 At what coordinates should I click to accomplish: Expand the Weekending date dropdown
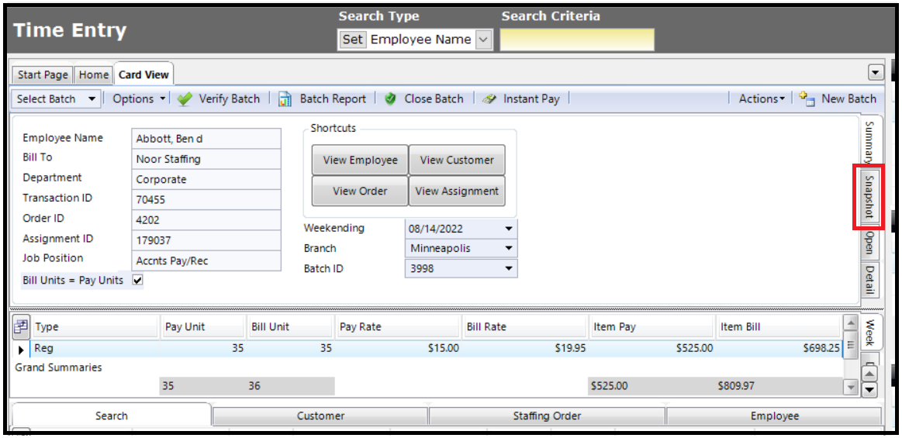coord(509,228)
